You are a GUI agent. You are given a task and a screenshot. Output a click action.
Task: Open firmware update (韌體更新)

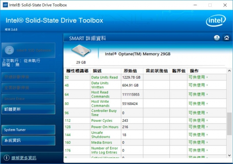click(x=28, y=109)
